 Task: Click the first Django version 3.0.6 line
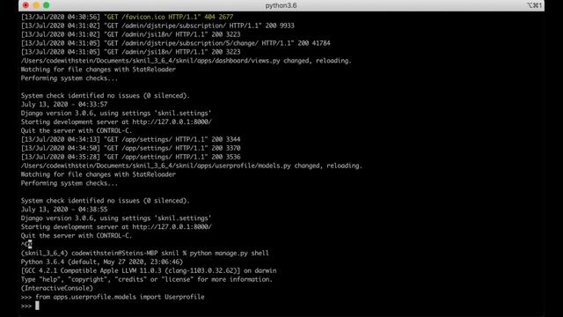click(x=116, y=114)
